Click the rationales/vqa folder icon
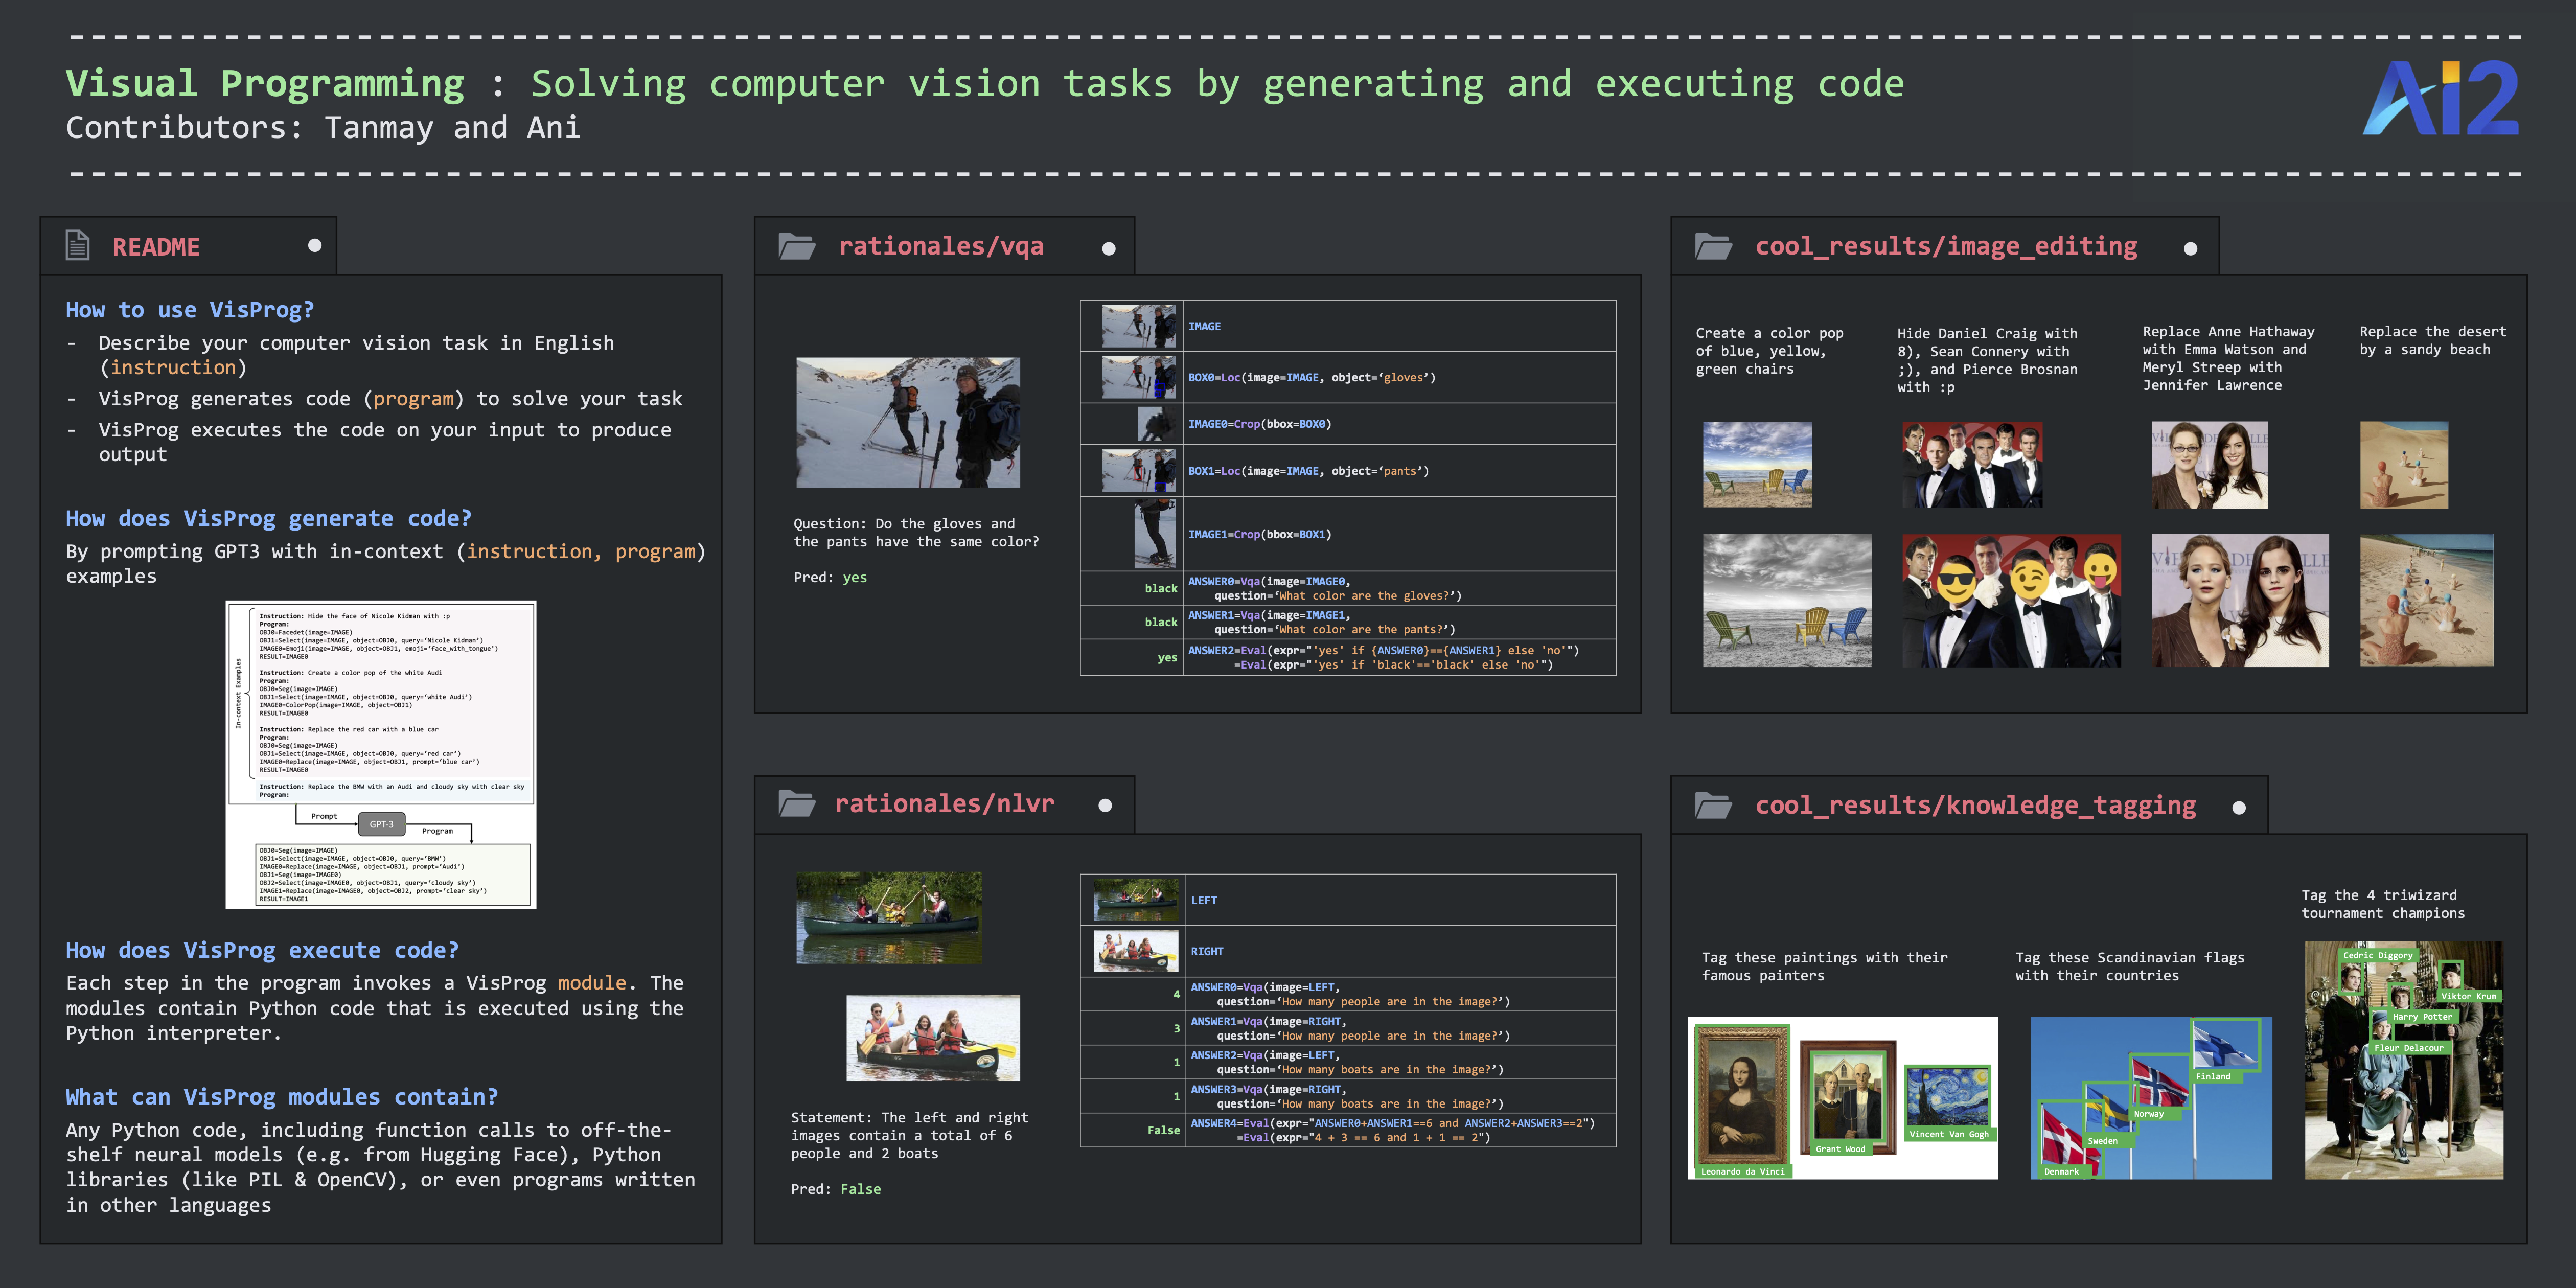This screenshot has width=2576, height=1288. [x=797, y=246]
